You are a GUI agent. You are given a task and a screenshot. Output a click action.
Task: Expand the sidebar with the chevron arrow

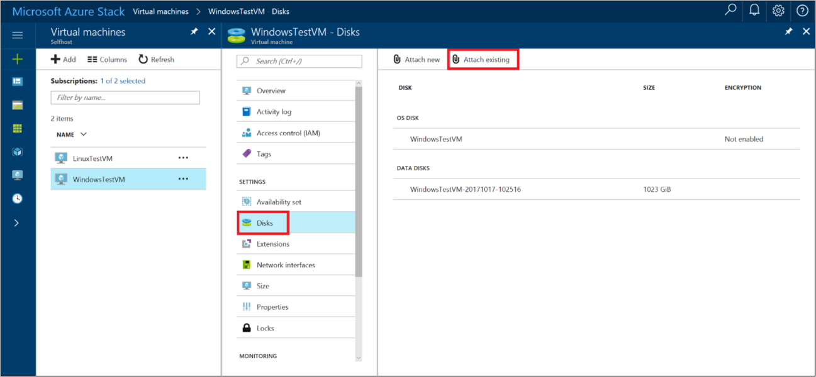coord(17,222)
